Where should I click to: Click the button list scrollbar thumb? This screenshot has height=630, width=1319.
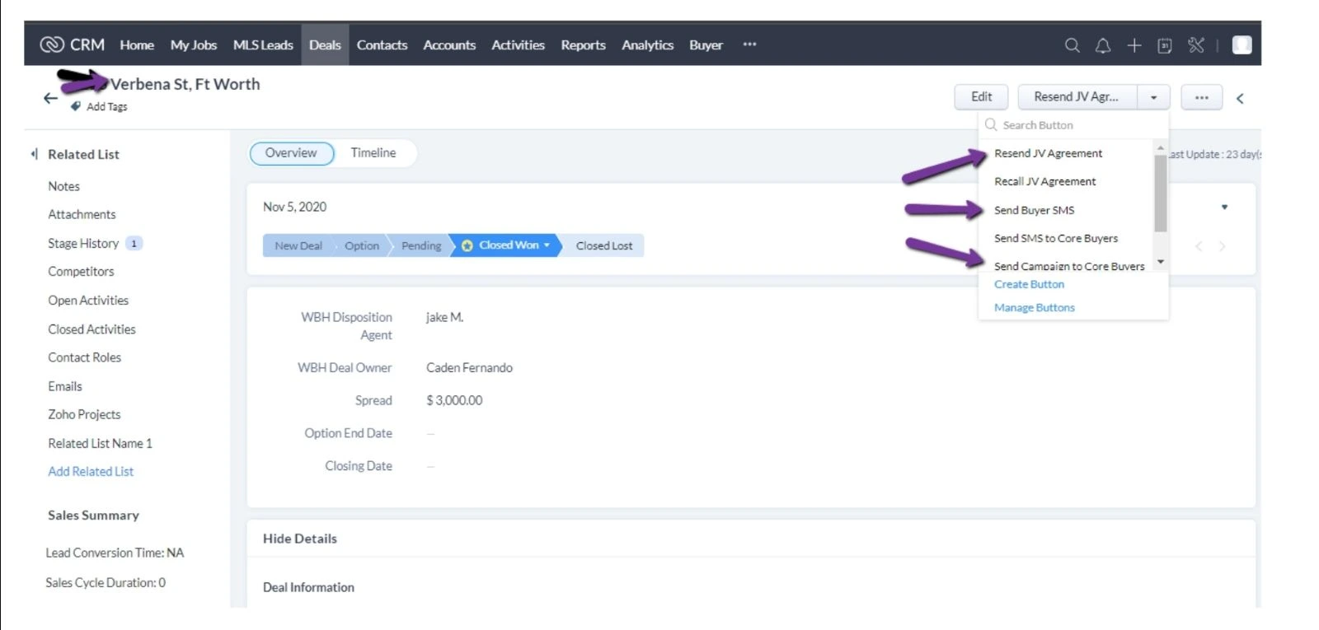click(1161, 194)
